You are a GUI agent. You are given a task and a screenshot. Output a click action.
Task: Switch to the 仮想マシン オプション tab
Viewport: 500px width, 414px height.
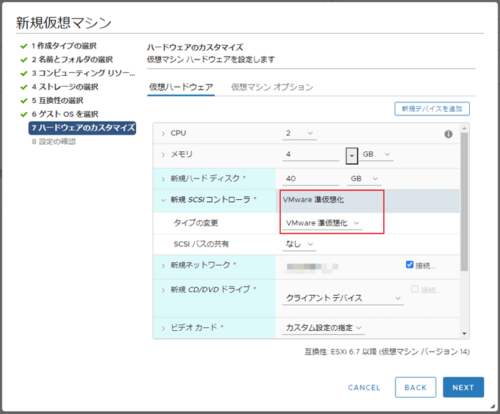coord(272,87)
